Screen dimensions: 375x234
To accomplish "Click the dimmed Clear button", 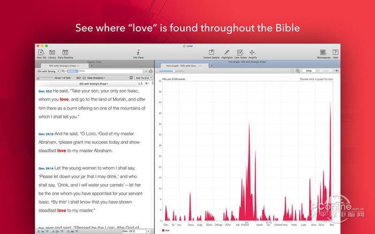I will [x=326, y=71].
